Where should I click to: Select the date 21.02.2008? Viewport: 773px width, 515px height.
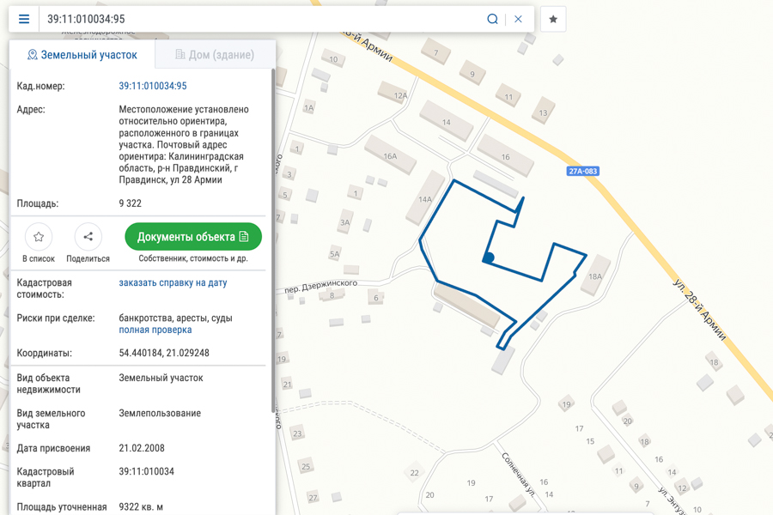click(x=142, y=448)
